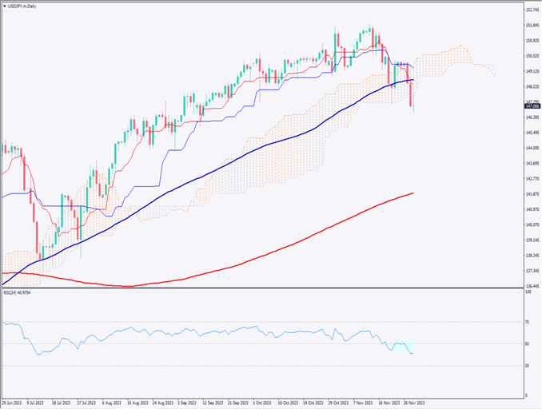
Task: Select the RSI 30 level label
Action: coord(527,365)
